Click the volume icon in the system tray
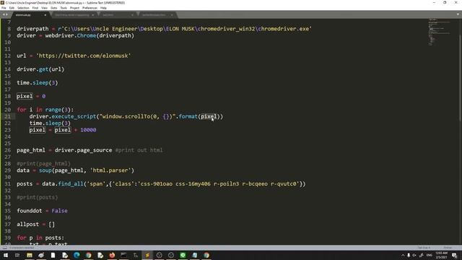Image resolution: width=462 pixels, height=260 pixels. (414, 255)
